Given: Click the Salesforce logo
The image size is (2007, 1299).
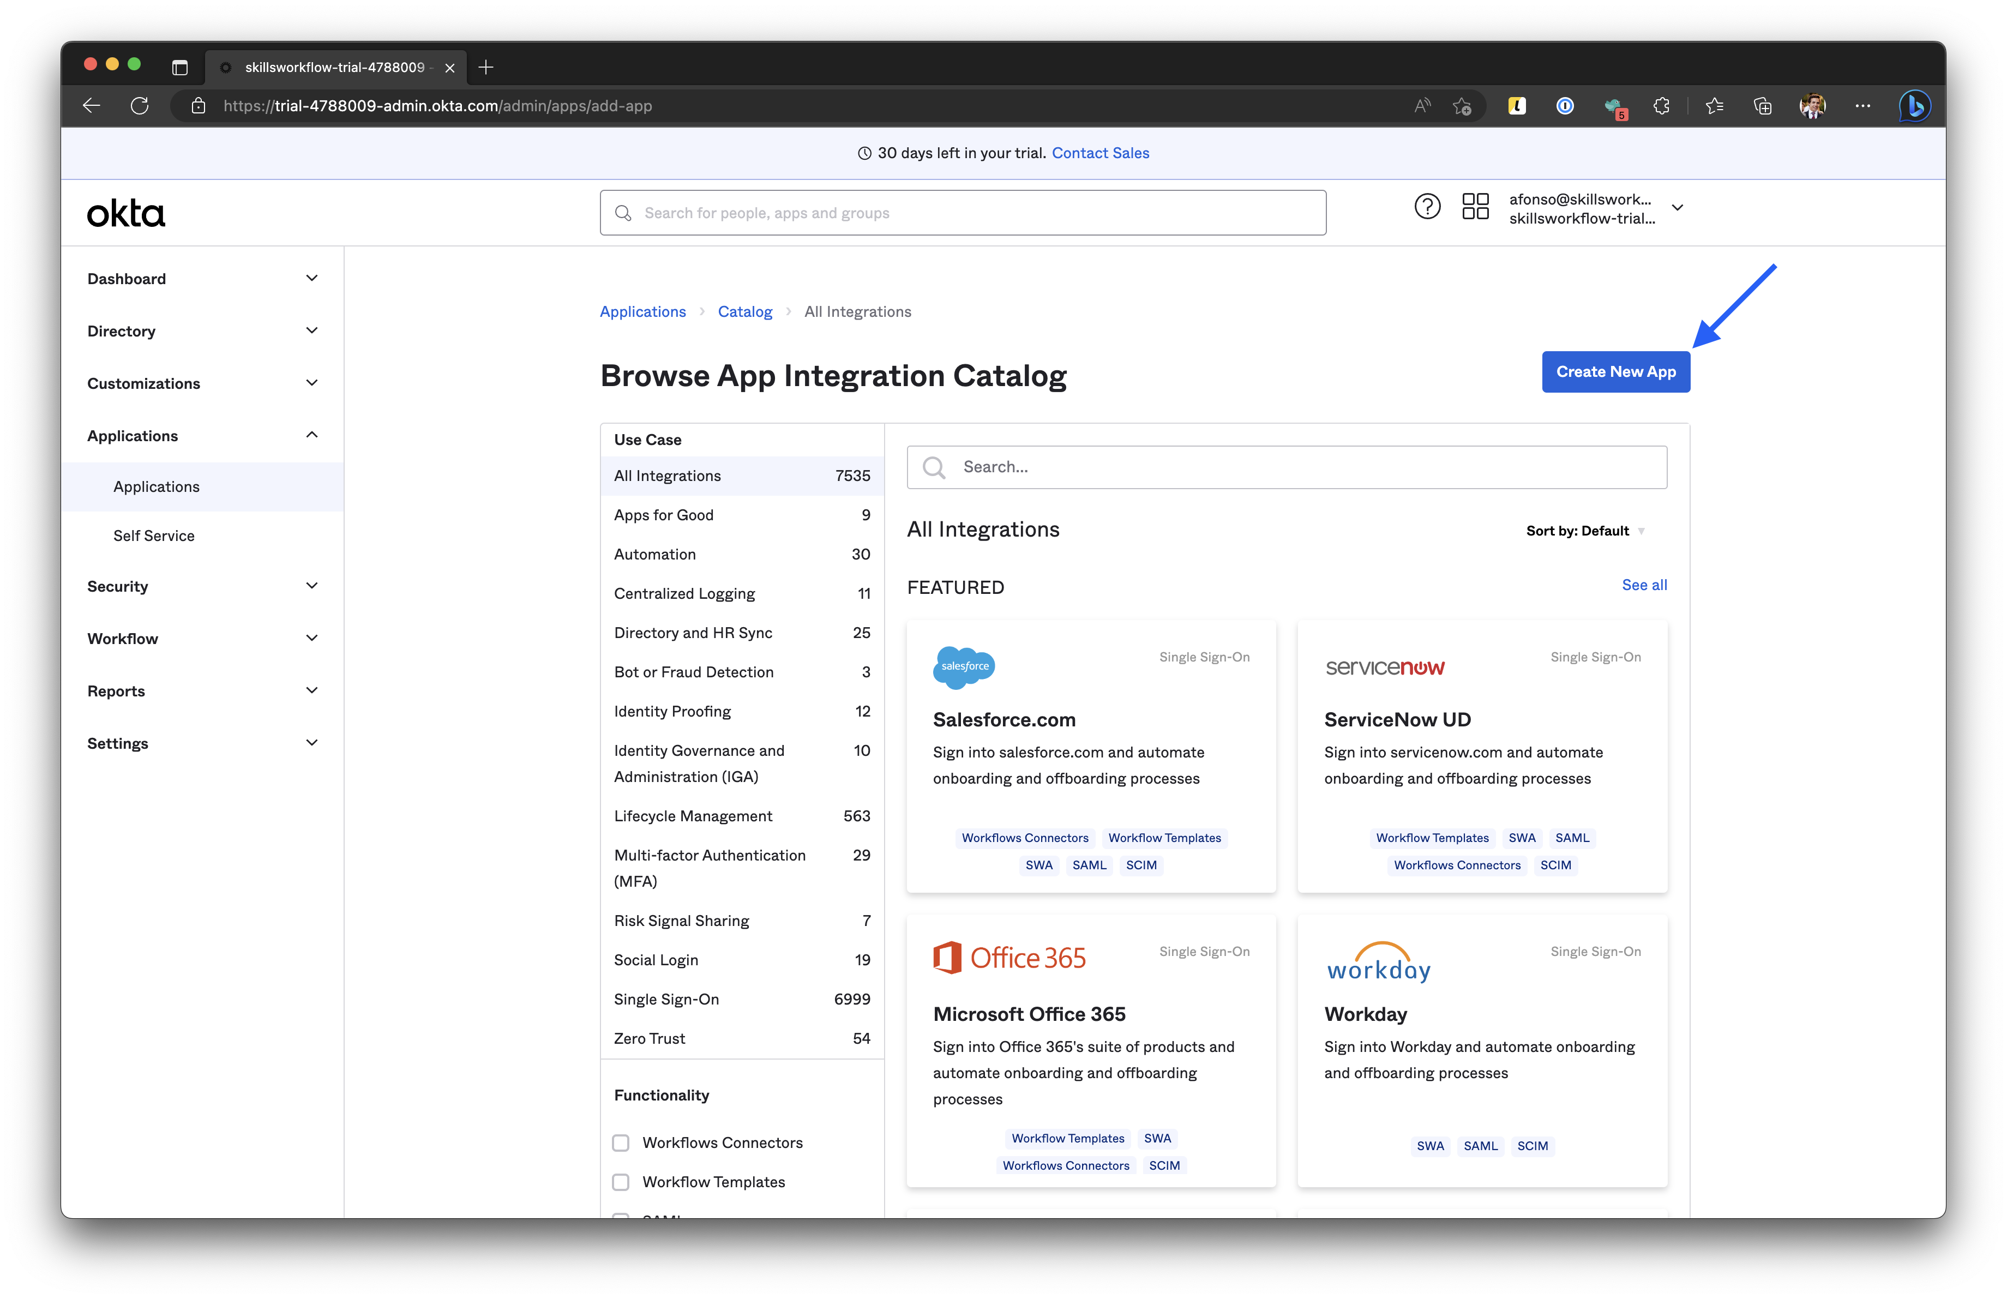Looking at the screenshot, I should click(x=964, y=667).
